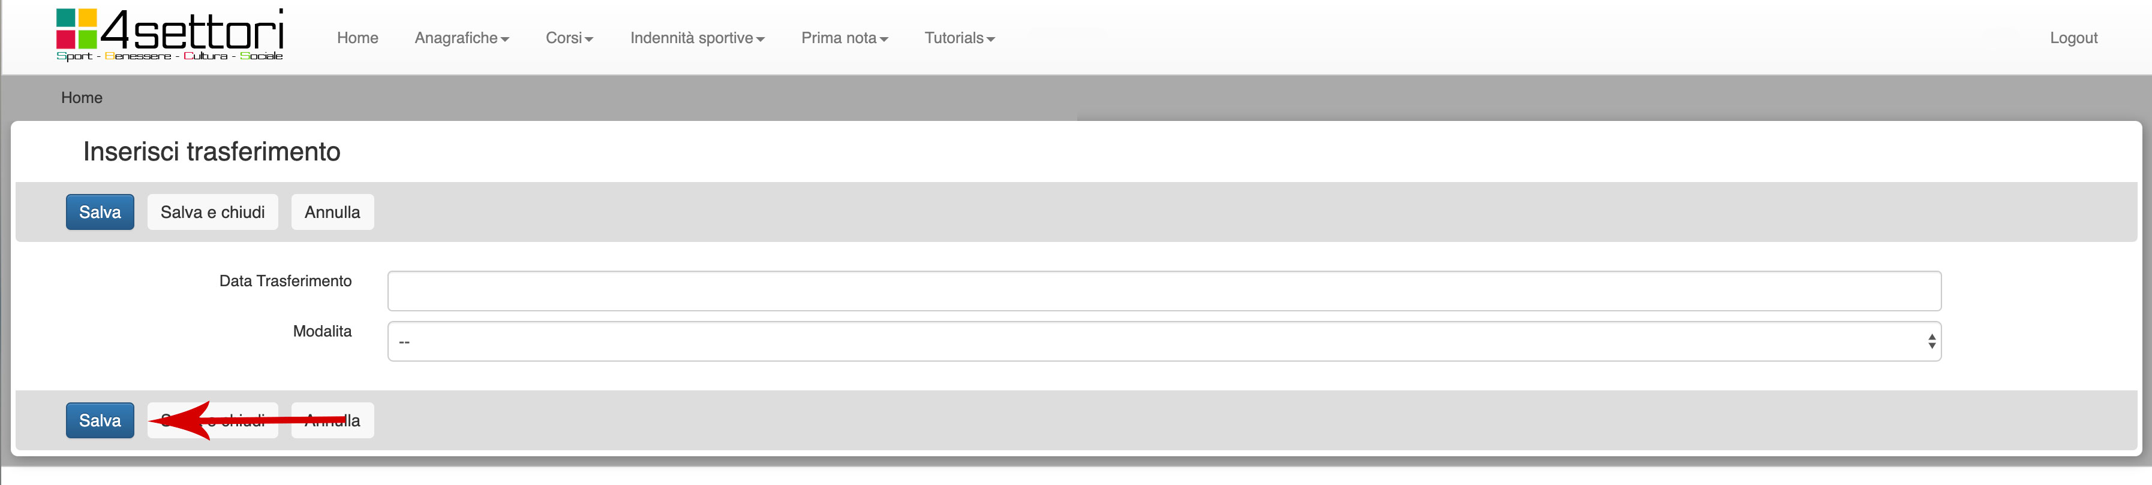Click the Logout link

pyautogui.click(x=2073, y=38)
